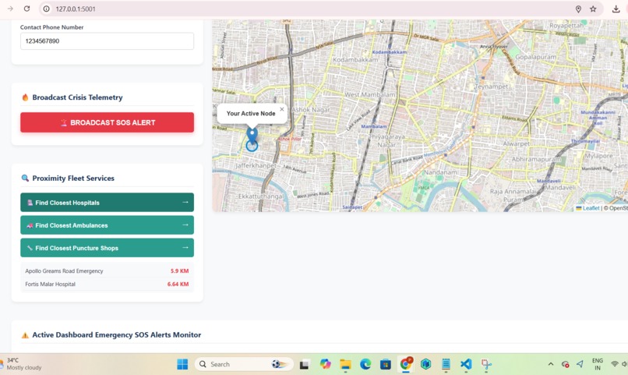This screenshot has width=628, height=375.
Task: Click the 5.9 KM distance value
Action: tap(179, 271)
